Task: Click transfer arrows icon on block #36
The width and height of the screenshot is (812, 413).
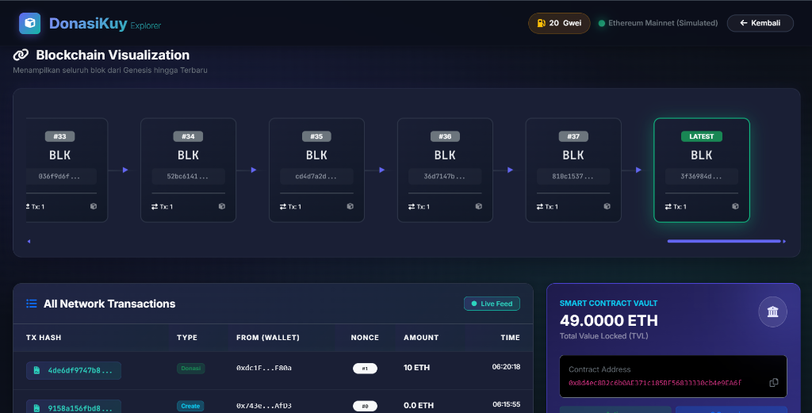Action: coord(412,207)
